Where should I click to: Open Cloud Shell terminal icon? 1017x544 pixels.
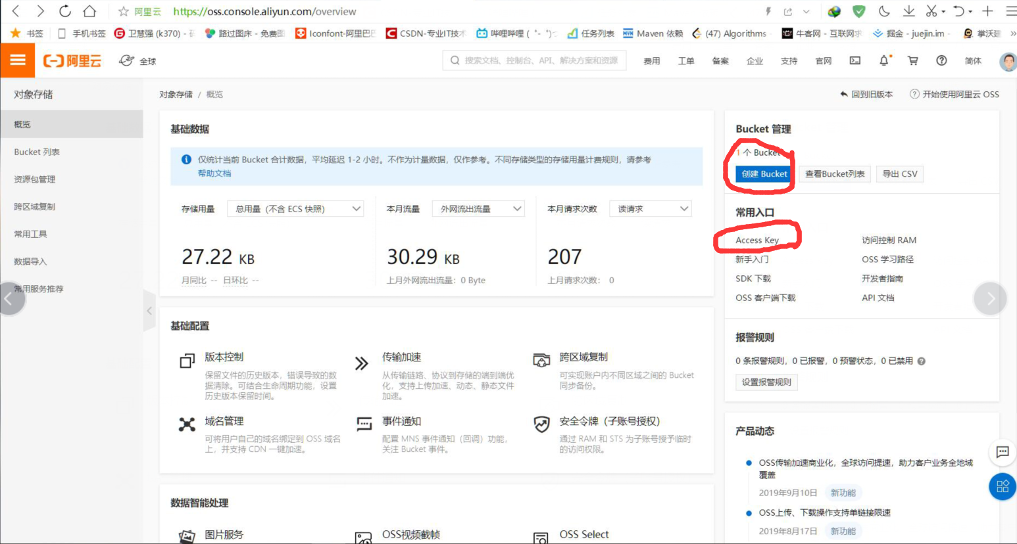coord(855,60)
